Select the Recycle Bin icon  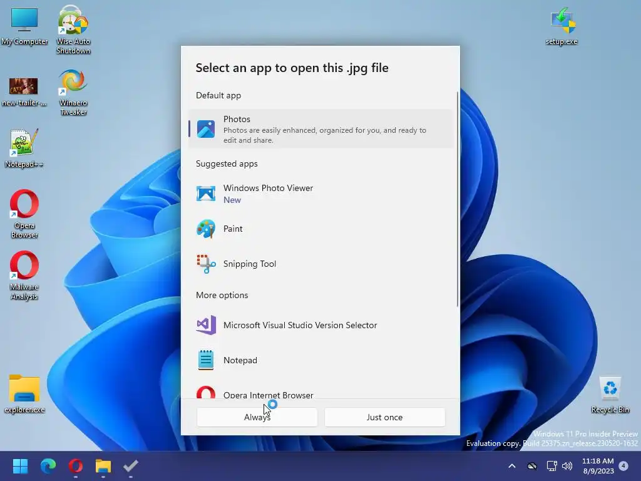click(610, 395)
